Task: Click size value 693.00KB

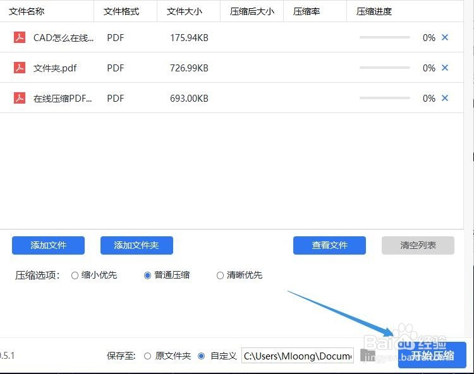Action: (189, 99)
